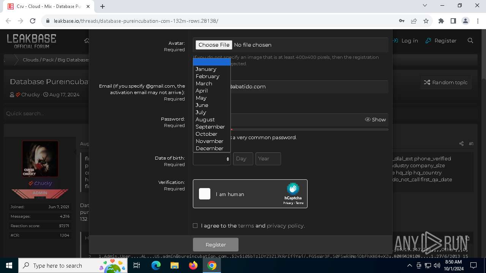Open the Windows Start menu
Viewport: 486px width, 273px height.
click(x=9, y=265)
